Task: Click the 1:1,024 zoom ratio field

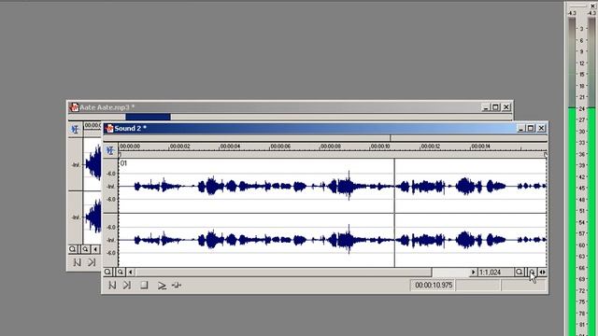Action: point(496,272)
